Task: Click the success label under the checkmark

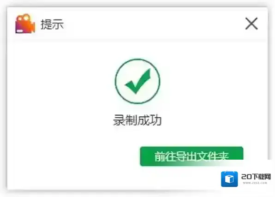Action: pyautogui.click(x=137, y=120)
